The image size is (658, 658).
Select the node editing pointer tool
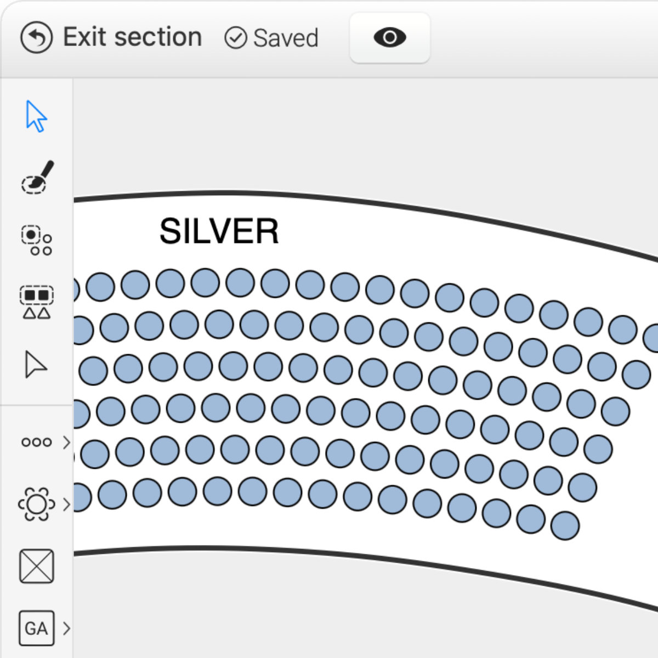pos(36,365)
